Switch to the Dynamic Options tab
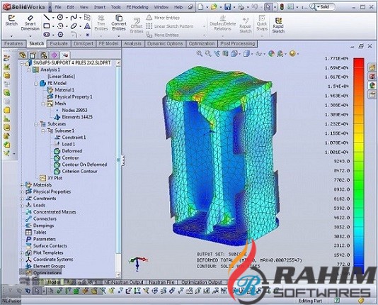The image size is (378, 305). (x=165, y=44)
